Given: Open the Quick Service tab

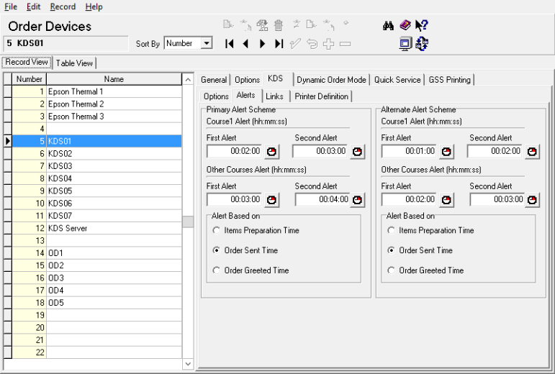Looking at the screenshot, I should click(x=397, y=80).
